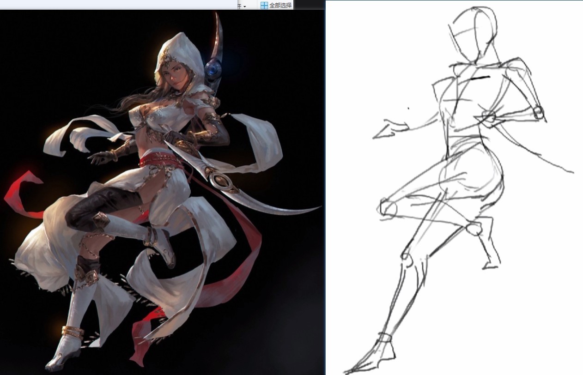The height and width of the screenshot is (375, 583).
Task: Click the sketched knee circle on raised leg
Action: (388, 208)
